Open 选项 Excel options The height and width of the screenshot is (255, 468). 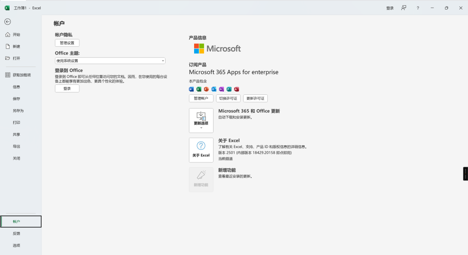21,245
